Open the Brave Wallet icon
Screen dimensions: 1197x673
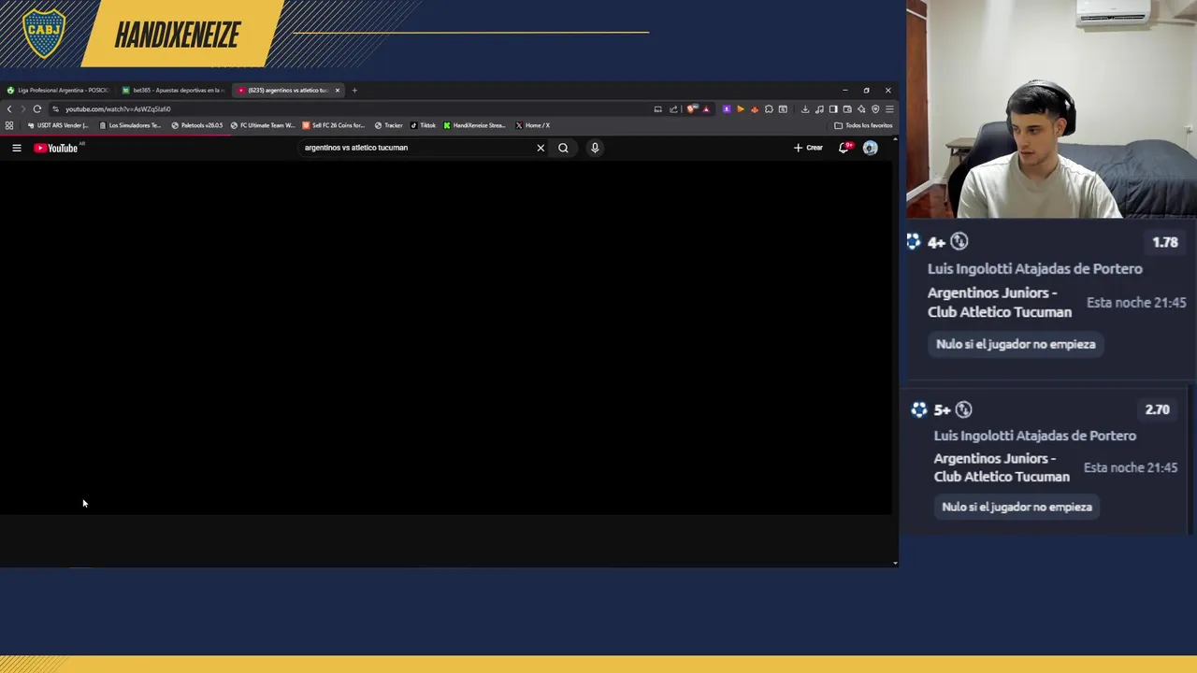(847, 109)
